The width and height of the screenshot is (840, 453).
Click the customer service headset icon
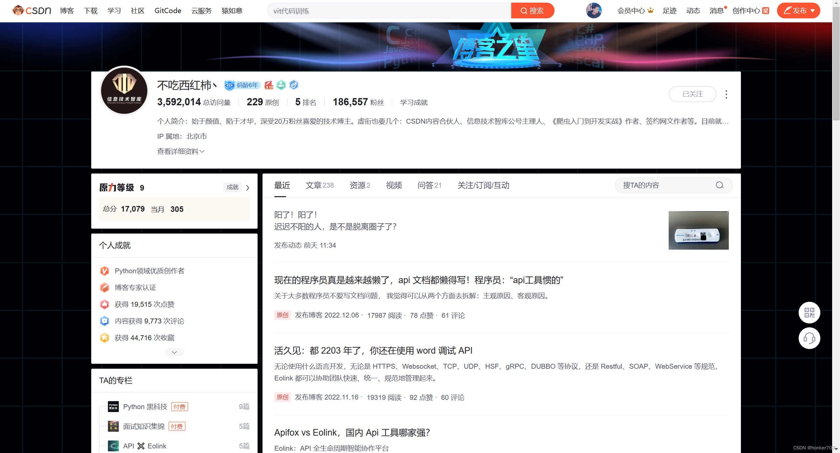809,338
